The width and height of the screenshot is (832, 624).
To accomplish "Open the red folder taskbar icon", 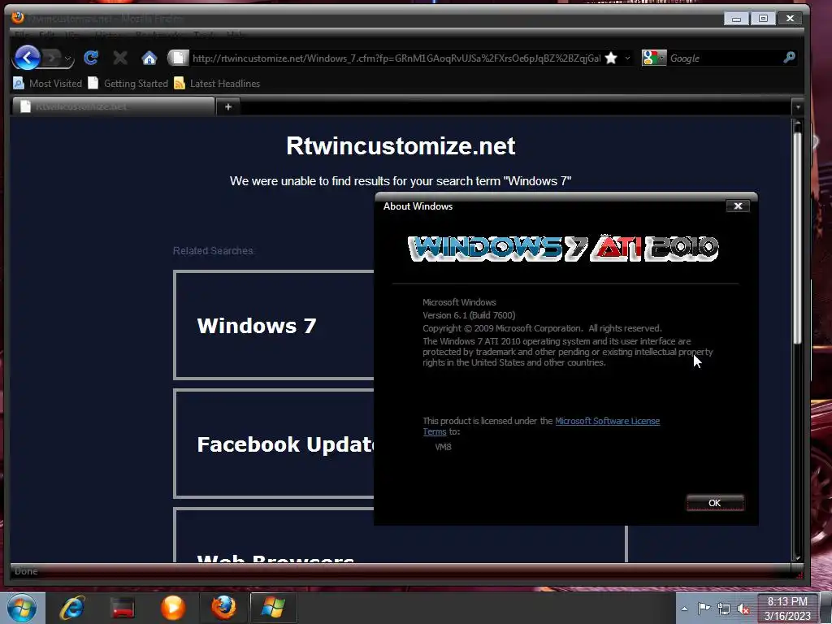I will click(x=123, y=608).
